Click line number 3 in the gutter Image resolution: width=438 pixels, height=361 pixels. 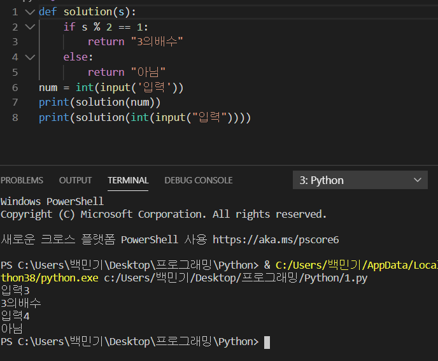[15, 42]
